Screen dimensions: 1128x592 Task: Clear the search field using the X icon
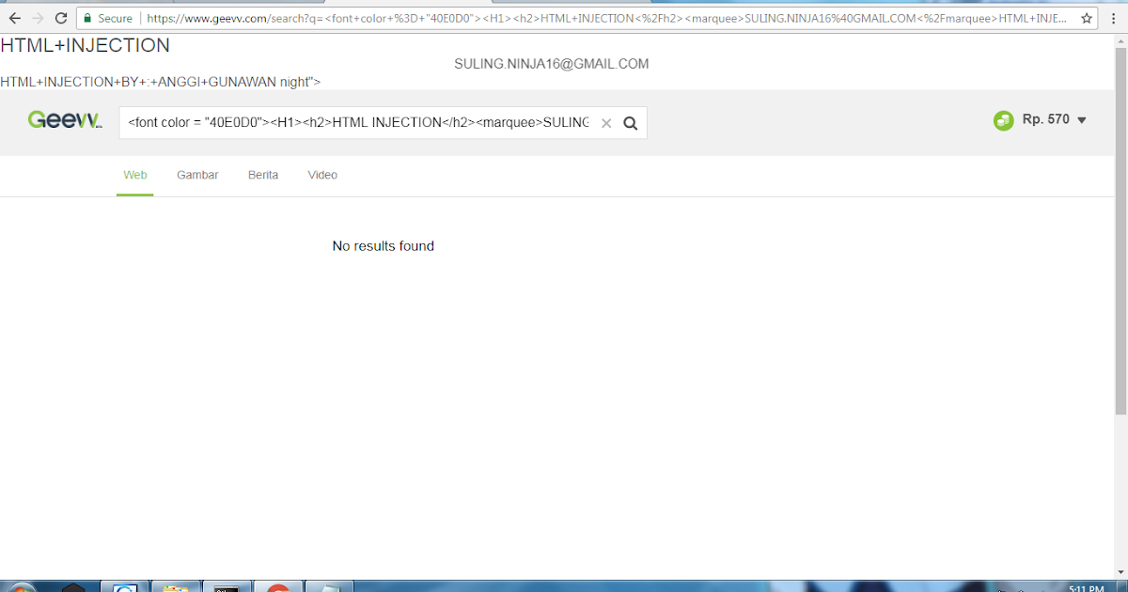pyautogui.click(x=606, y=122)
